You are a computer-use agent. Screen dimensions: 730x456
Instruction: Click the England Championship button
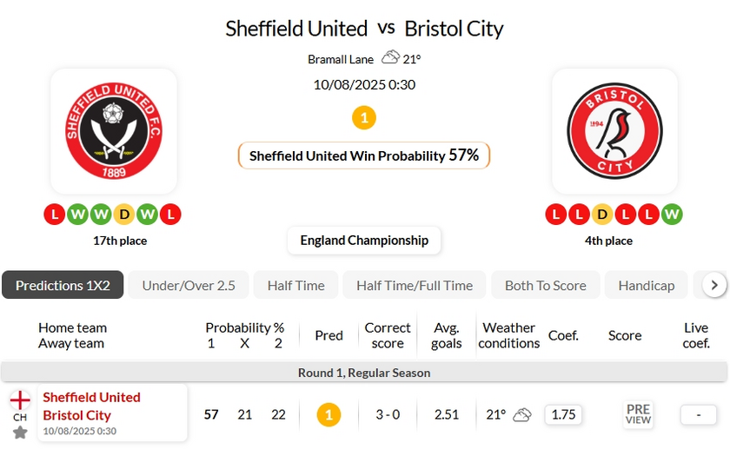coord(364,241)
